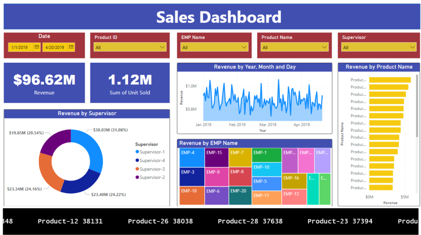Open the end date calendar picker icon
Image resolution: width=421 pixels, height=235 pixels.
tap(72, 47)
